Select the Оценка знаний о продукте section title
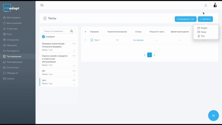 point(55,59)
